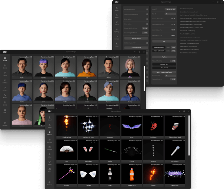Screen dimensions: 224x189
Task: Click the avatar grid vertical scrollbar
Action: point(144,78)
